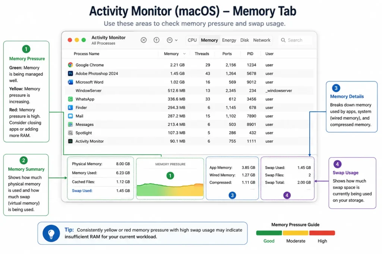Click the Wired Memory 1.27 GB value

248,175
